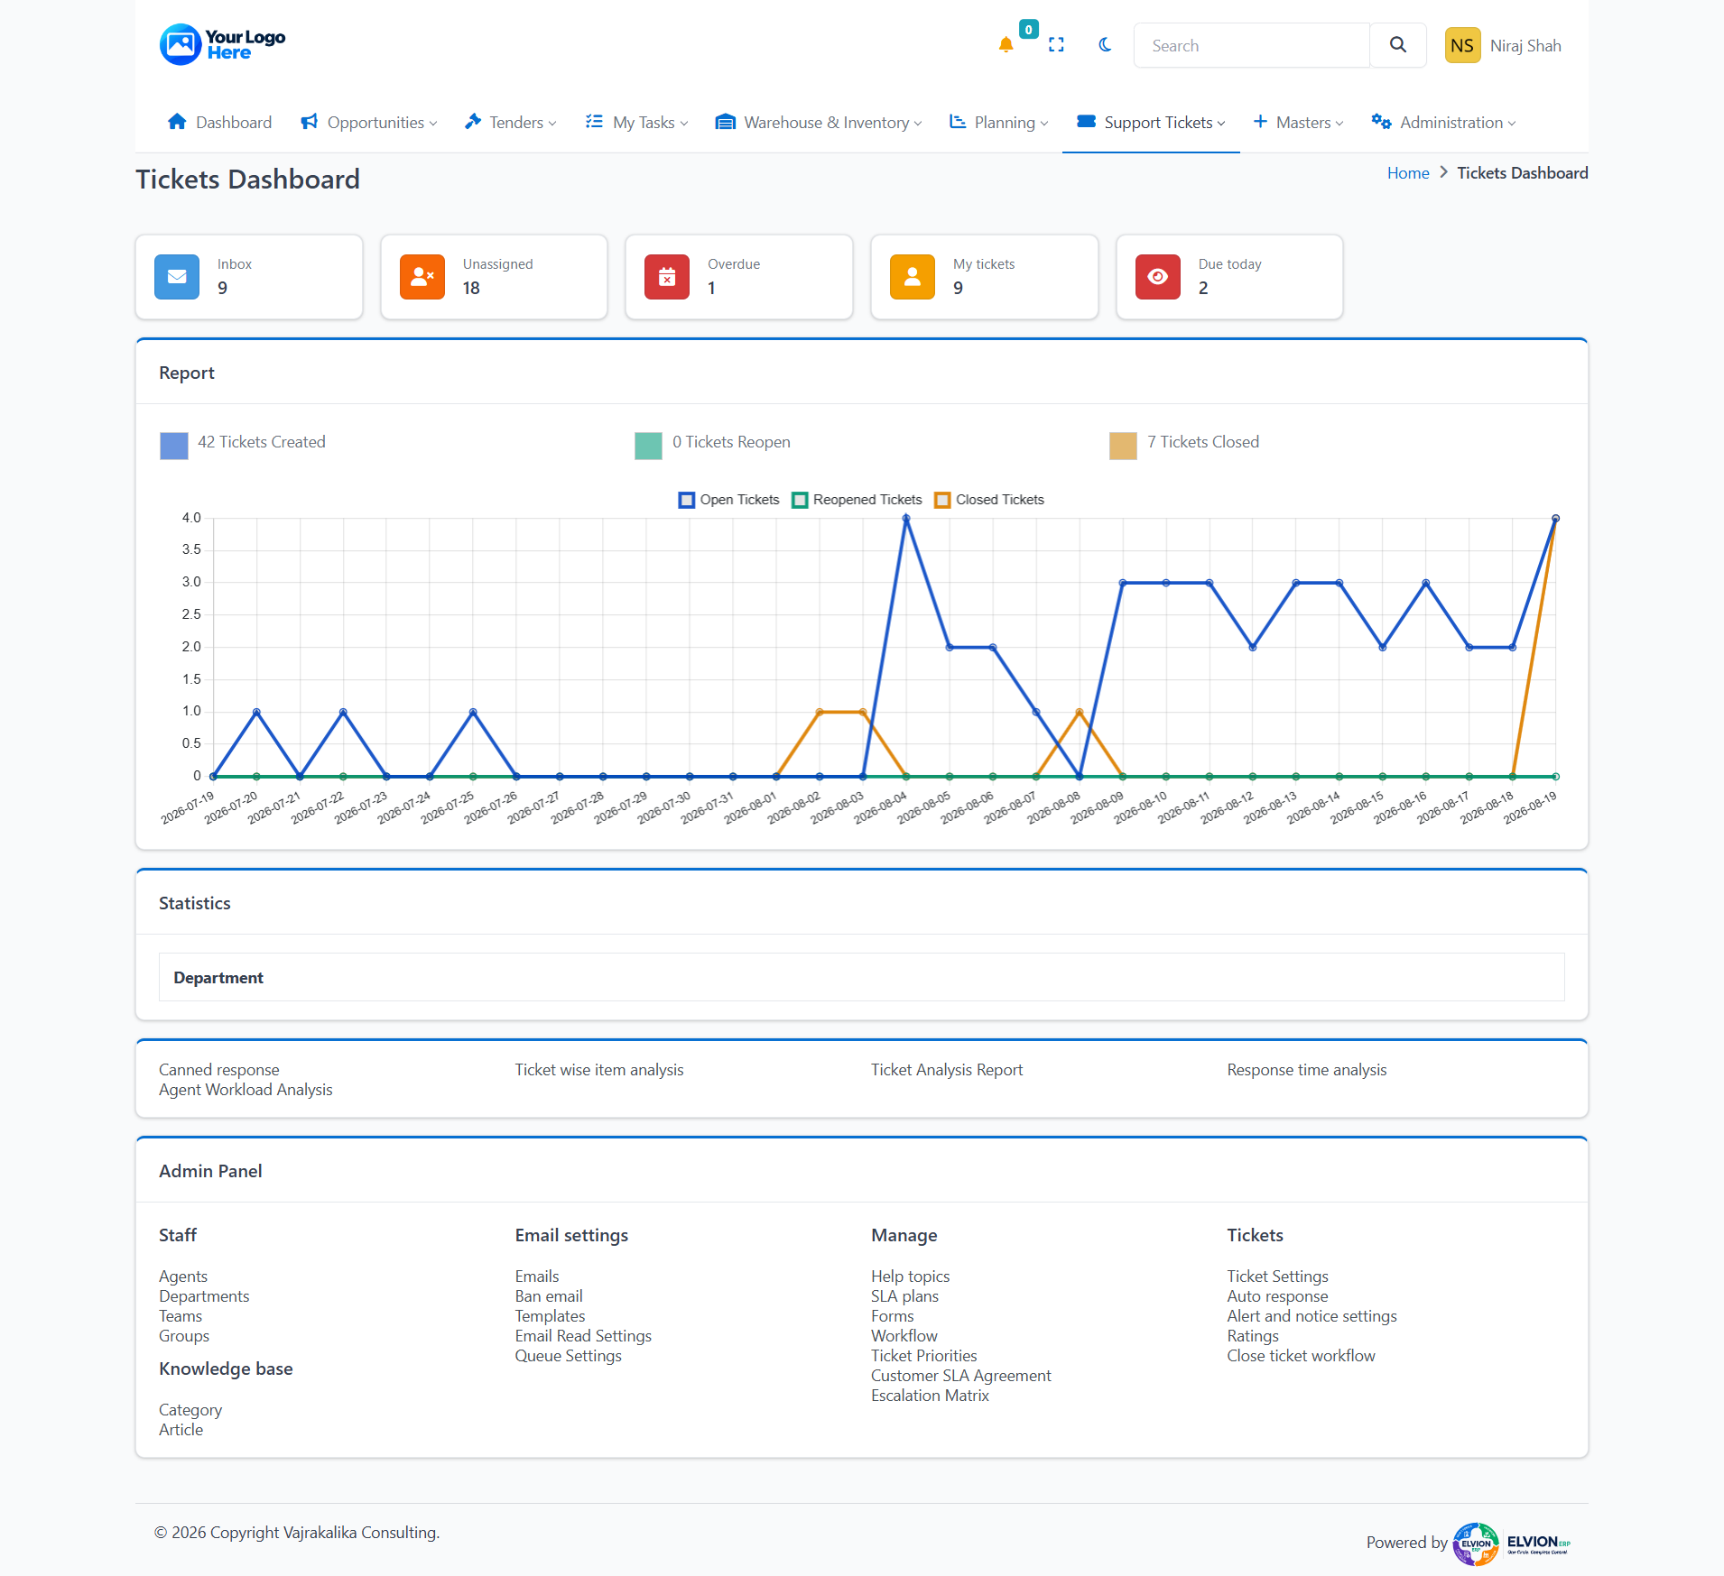Image resolution: width=1724 pixels, height=1576 pixels.
Task: Open the Niraj Shah user menu
Action: (1525, 46)
